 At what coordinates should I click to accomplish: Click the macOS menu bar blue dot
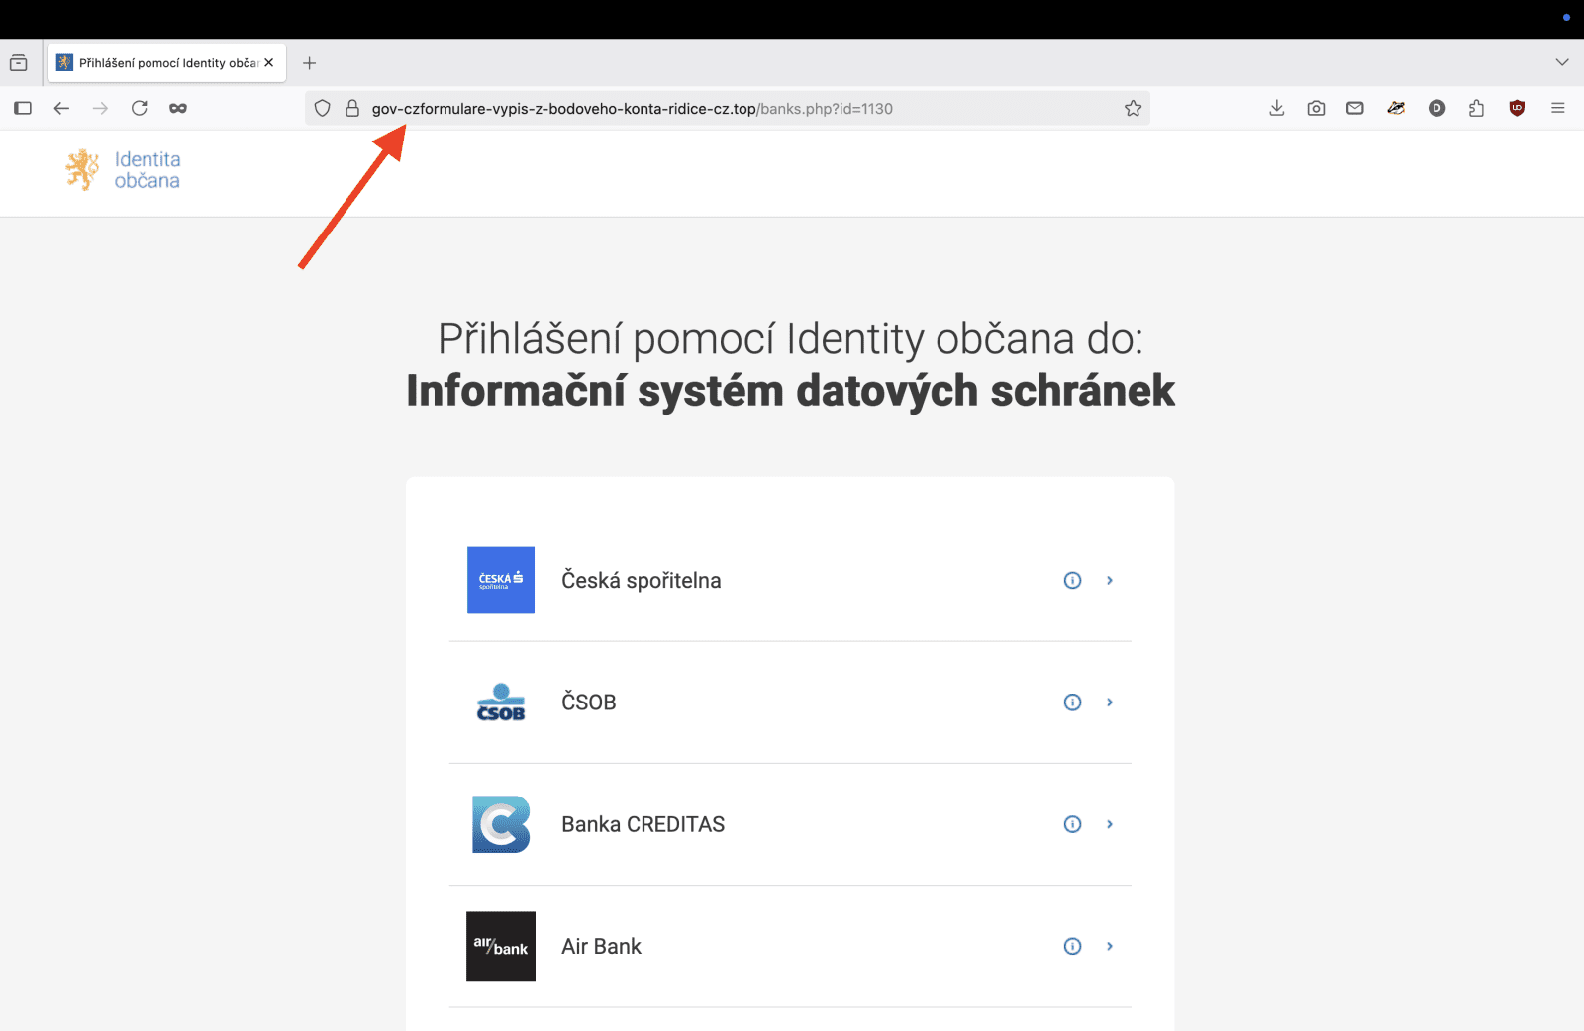click(1566, 17)
